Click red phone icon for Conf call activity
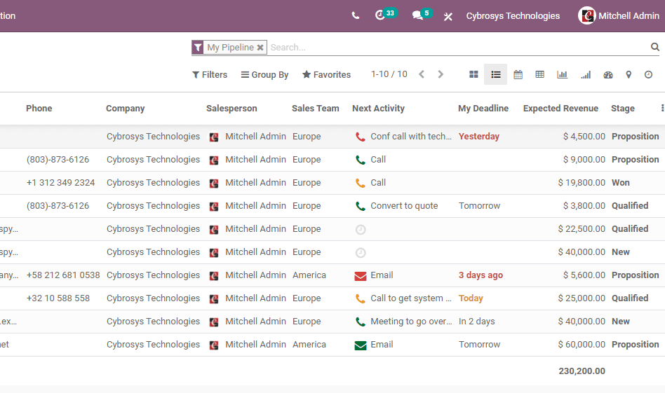 coord(360,137)
